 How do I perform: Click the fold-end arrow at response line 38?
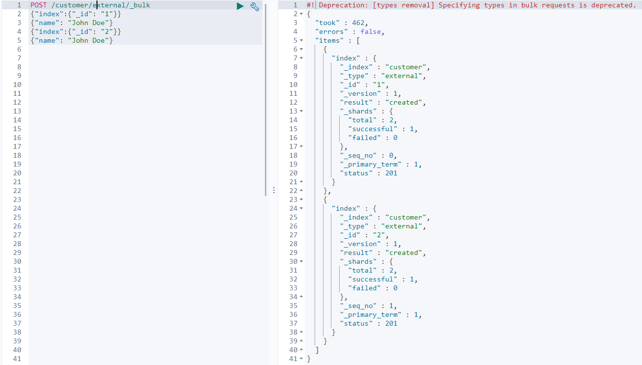301,332
